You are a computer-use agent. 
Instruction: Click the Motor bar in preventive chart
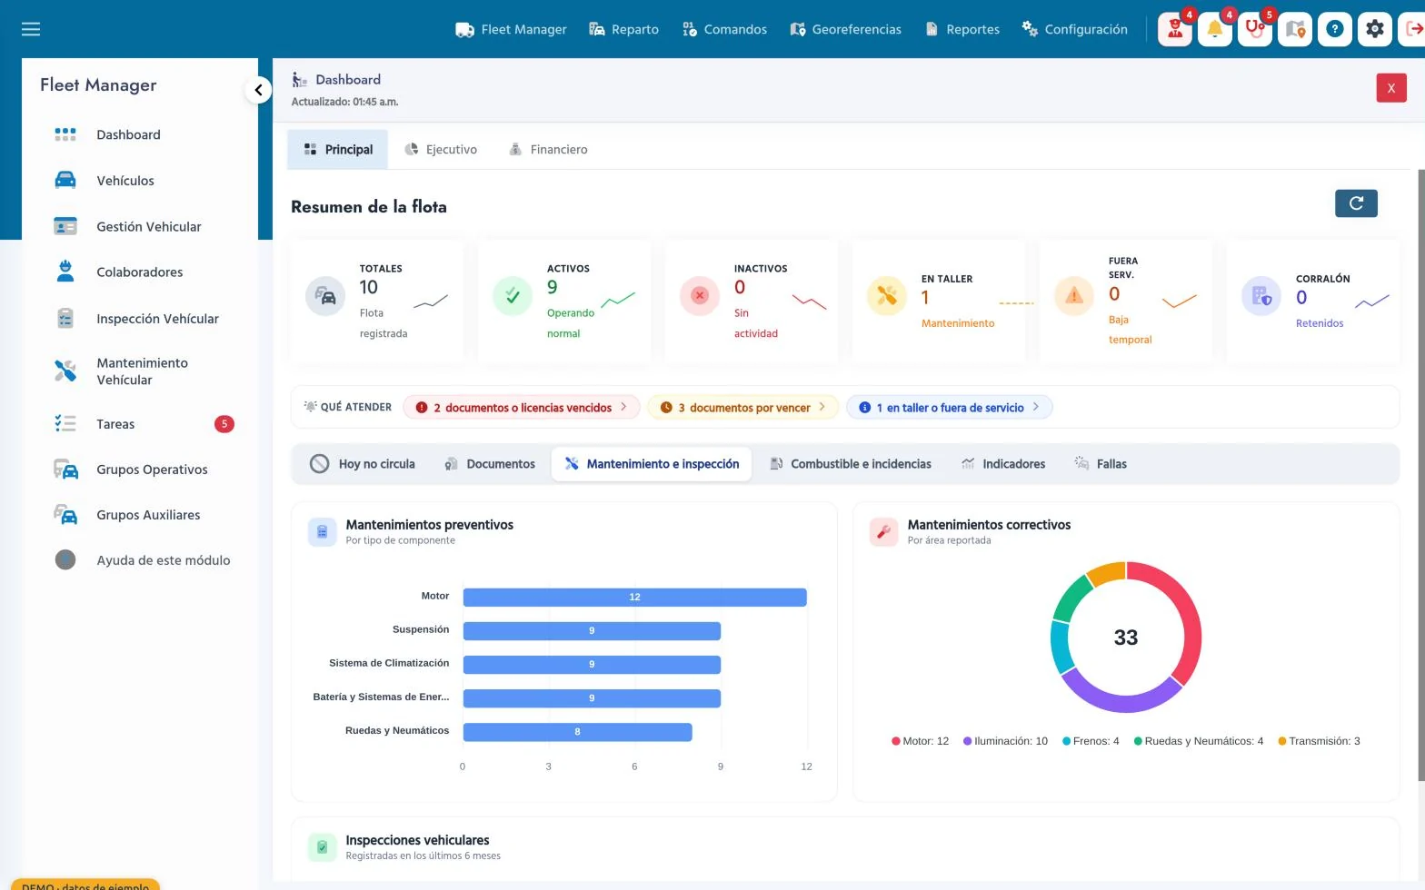(x=634, y=597)
